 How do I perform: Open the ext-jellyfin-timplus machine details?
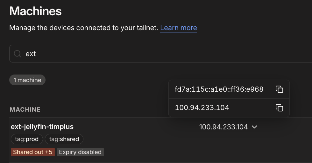(42, 127)
